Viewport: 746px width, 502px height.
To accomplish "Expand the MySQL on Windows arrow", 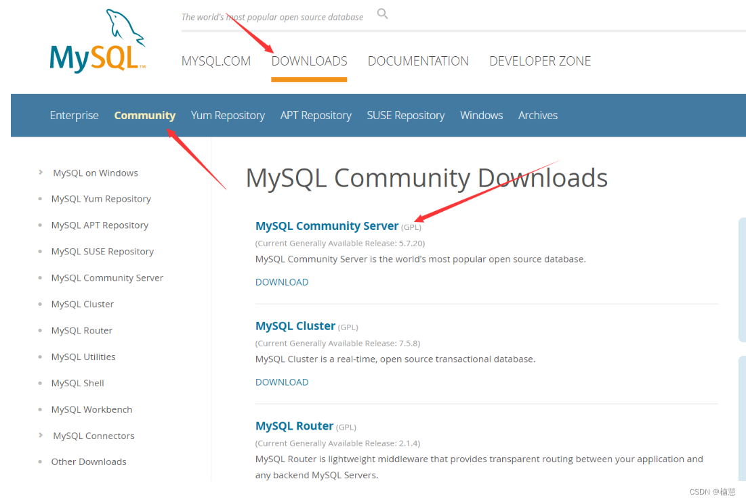I will [x=41, y=173].
